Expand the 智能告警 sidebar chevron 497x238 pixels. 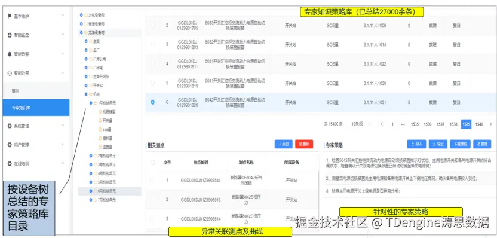pos(63,53)
